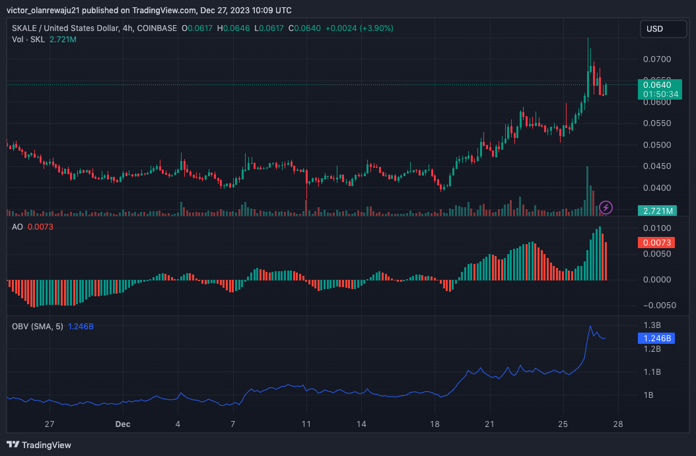The image size is (696, 456).
Task: Click the red 0.0073 AO axis tag
Action: (x=656, y=243)
